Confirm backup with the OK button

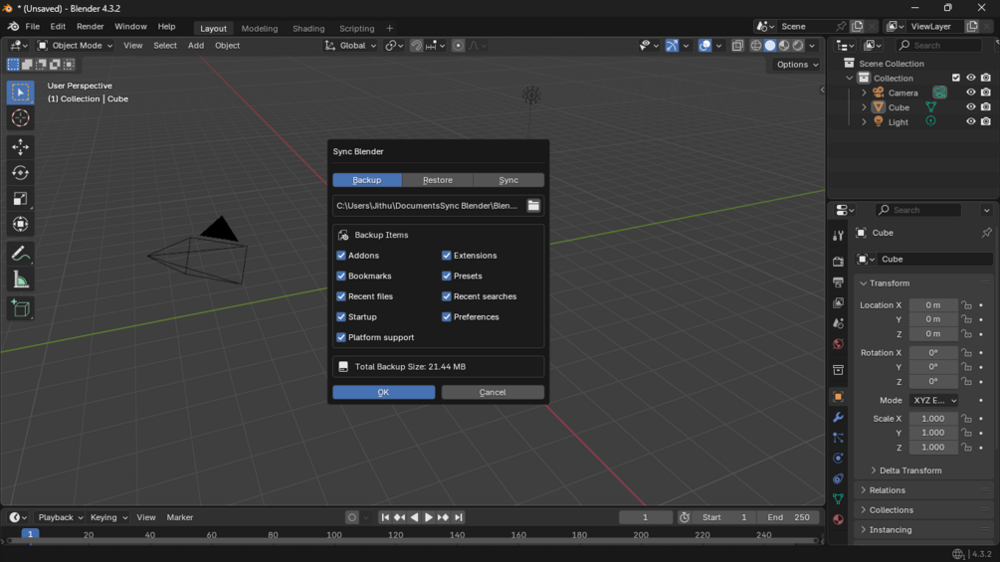383,393
